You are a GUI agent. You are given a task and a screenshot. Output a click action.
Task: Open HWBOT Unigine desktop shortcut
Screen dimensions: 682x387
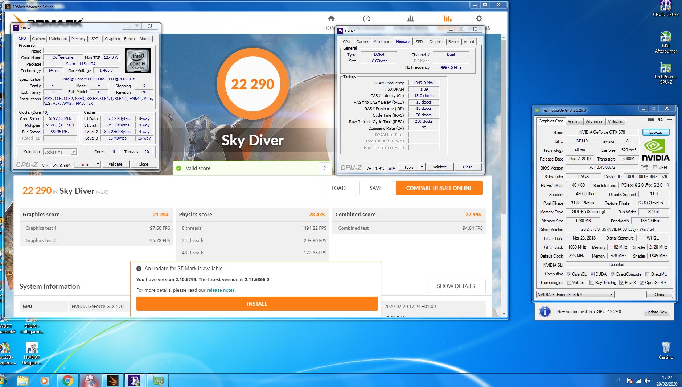[32, 354]
